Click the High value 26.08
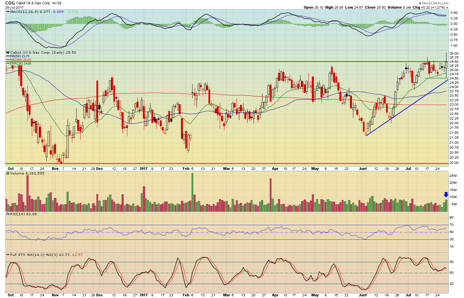The width and height of the screenshot is (464, 298). 339,7
